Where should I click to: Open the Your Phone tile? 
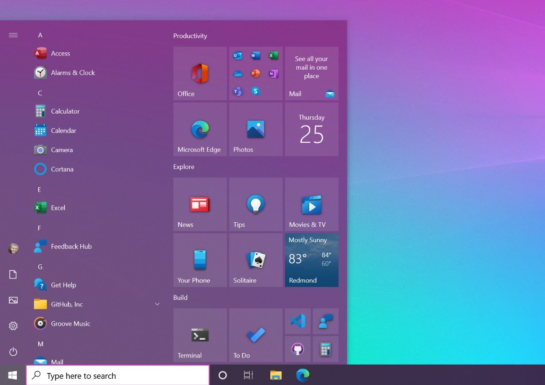pyautogui.click(x=200, y=259)
